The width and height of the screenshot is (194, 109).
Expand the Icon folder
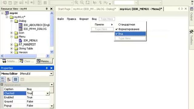(x=12, y=33)
